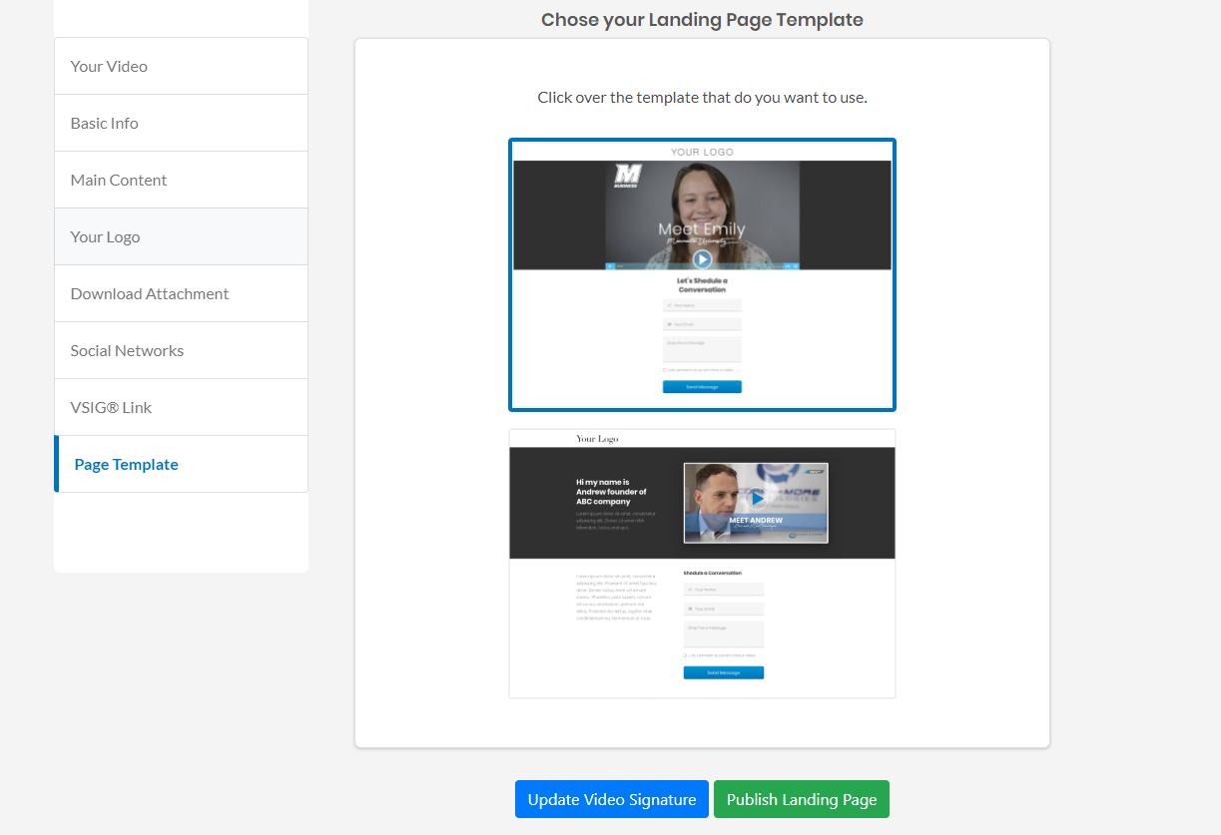Select Social Networks in the sidebar
This screenshot has width=1221, height=835.
coord(127,349)
